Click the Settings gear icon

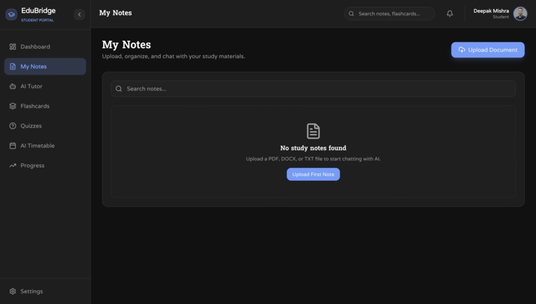click(x=13, y=291)
